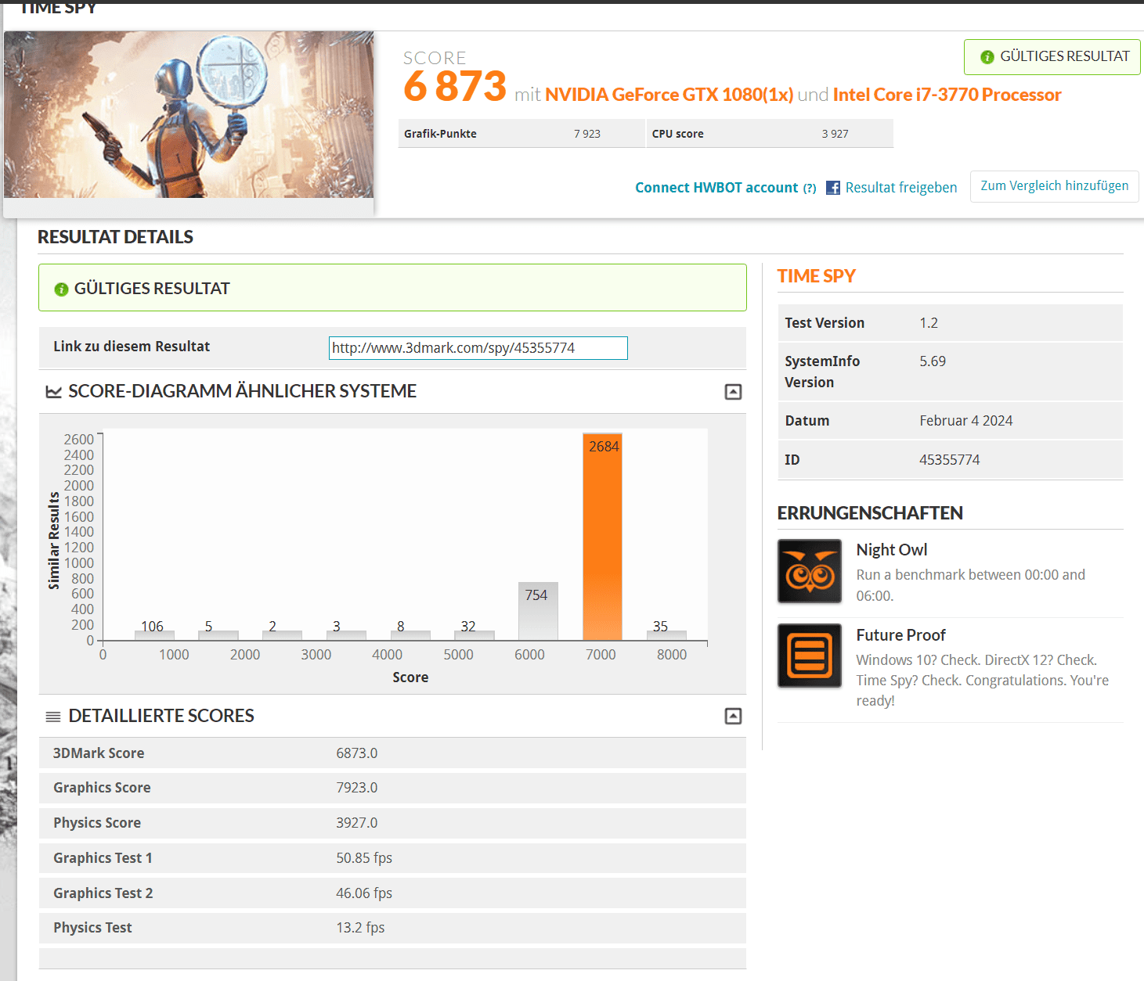Image resolution: width=1144 pixels, height=981 pixels.
Task: Click Resultat freigeben to share result
Action: pyautogui.click(x=901, y=188)
